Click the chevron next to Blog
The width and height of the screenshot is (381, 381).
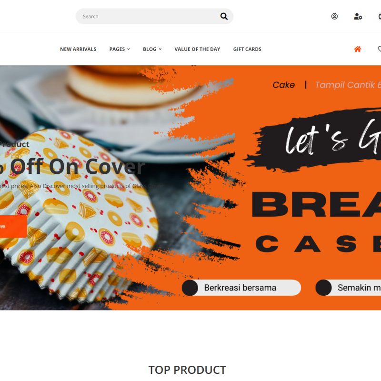point(160,49)
